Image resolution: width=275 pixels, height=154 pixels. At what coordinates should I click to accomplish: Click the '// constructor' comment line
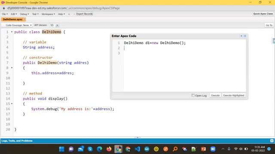coord(37,57)
